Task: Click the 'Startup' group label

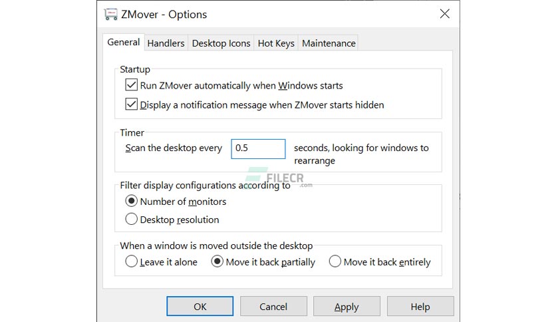Action: tap(135, 69)
